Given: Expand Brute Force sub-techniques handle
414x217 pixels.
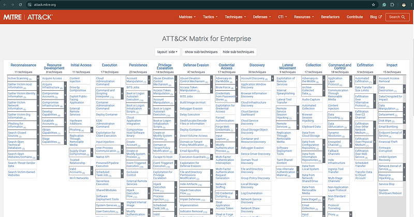Looking at the screenshot, I should point(236,87).
